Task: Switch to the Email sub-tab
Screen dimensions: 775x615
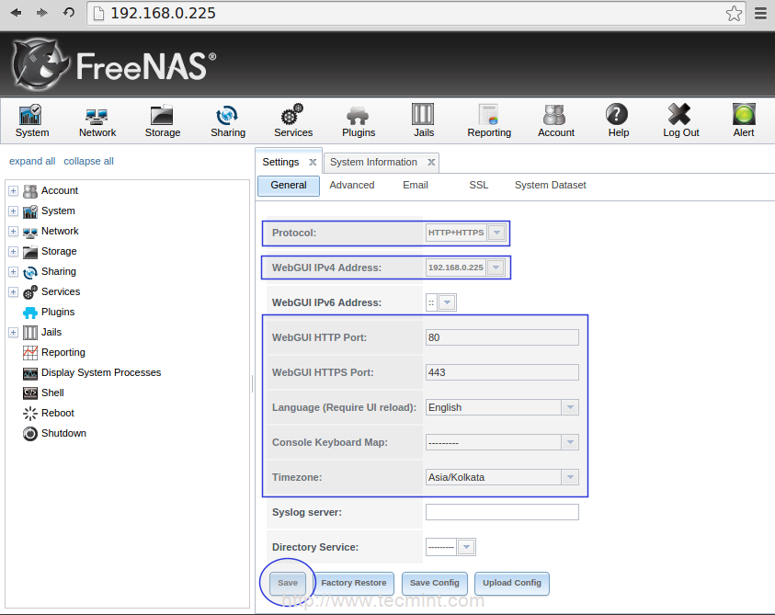Action: (x=416, y=186)
